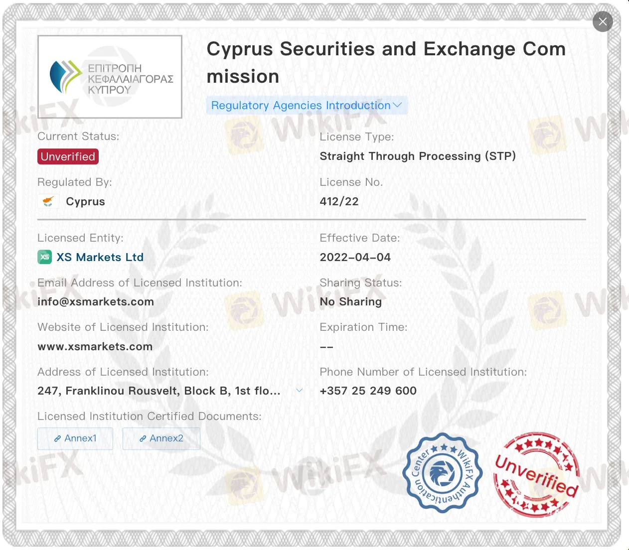Close the license certificate popup
The width and height of the screenshot is (629, 550).
tap(603, 21)
